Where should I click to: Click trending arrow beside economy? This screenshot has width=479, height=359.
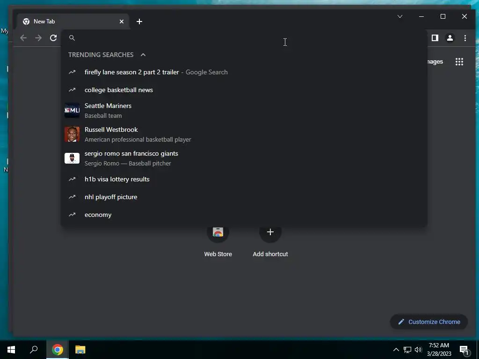pos(72,215)
